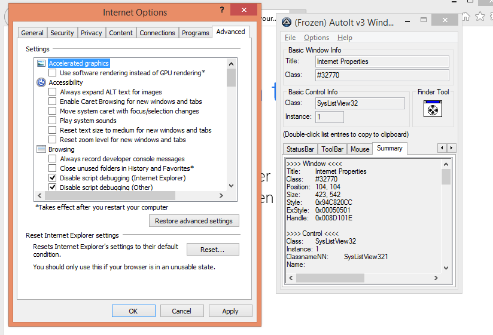Screen dimensions: 493x335
Task: Open the AutoIt Help menu
Action: pos(345,38)
